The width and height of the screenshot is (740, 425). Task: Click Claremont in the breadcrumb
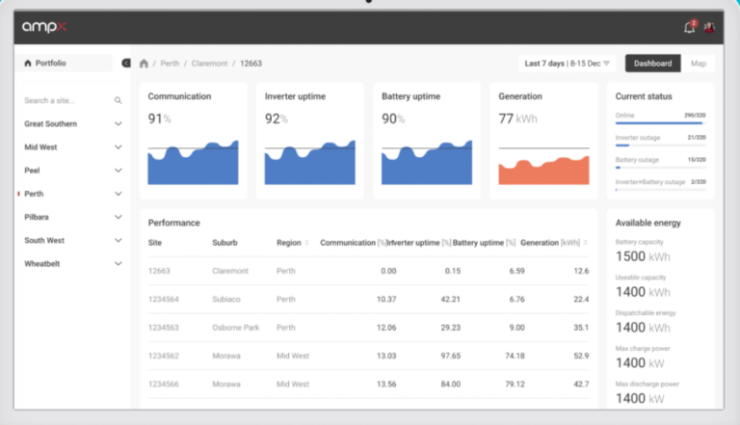click(x=209, y=64)
